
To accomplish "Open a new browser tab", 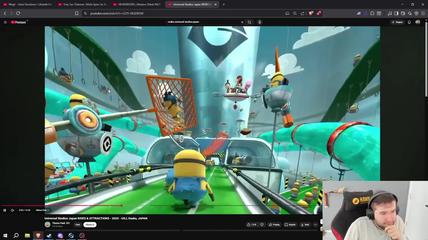I will coord(224,4).
